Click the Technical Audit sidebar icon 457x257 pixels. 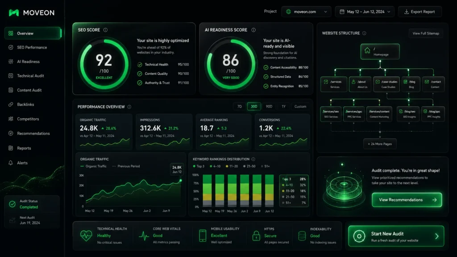[x=11, y=76]
